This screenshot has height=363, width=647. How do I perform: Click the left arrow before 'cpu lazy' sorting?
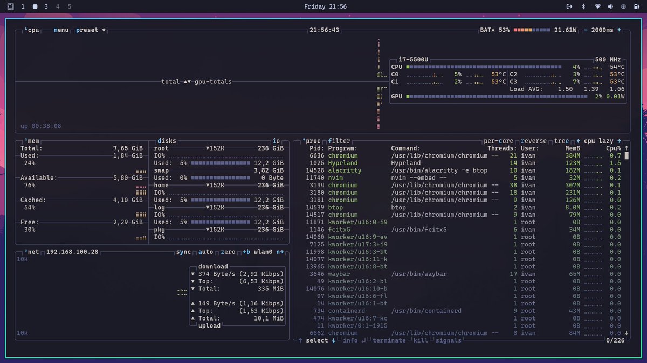click(579, 141)
